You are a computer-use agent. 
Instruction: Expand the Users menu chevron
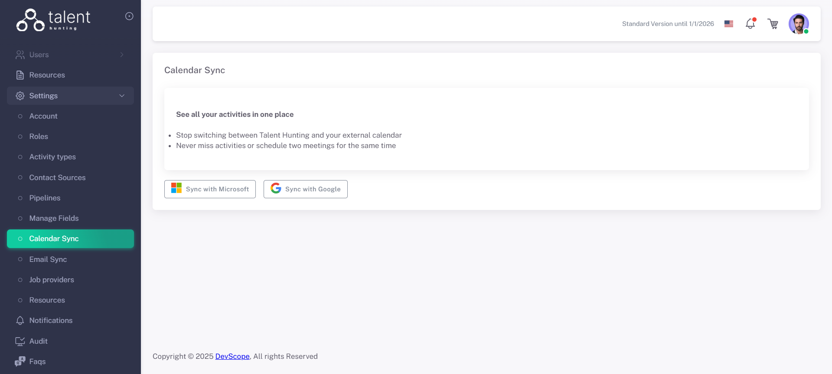pos(122,55)
